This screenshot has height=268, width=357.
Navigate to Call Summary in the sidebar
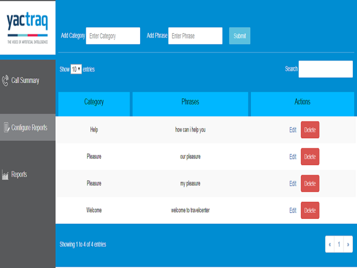pyautogui.click(x=26, y=80)
